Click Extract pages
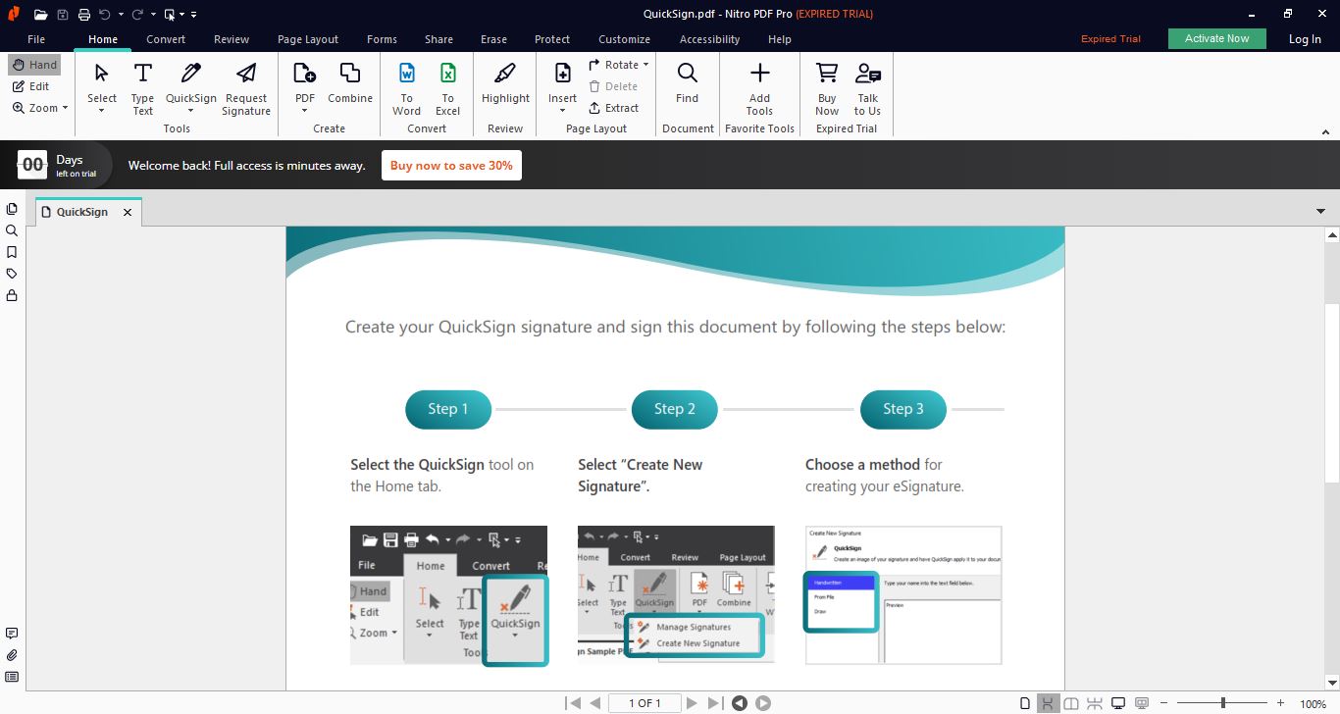Image resolution: width=1340 pixels, height=714 pixels. coord(614,108)
